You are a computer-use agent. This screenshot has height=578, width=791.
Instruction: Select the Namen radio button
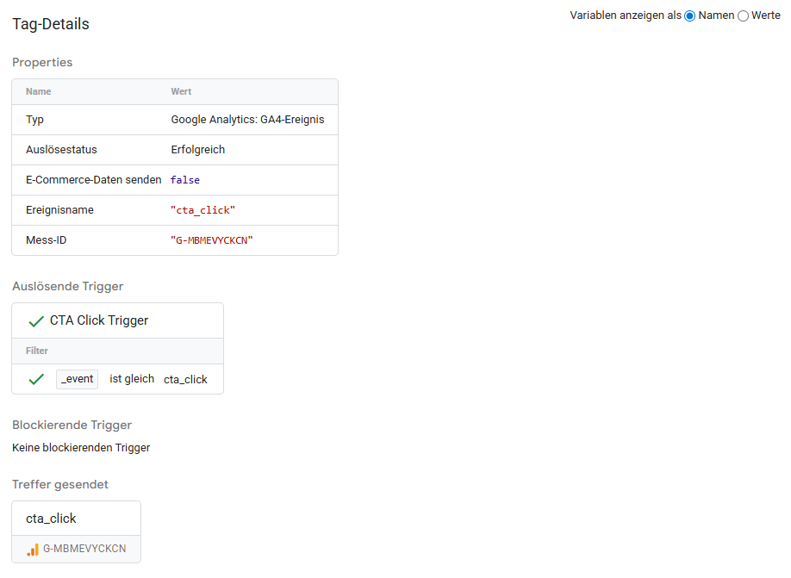(689, 16)
